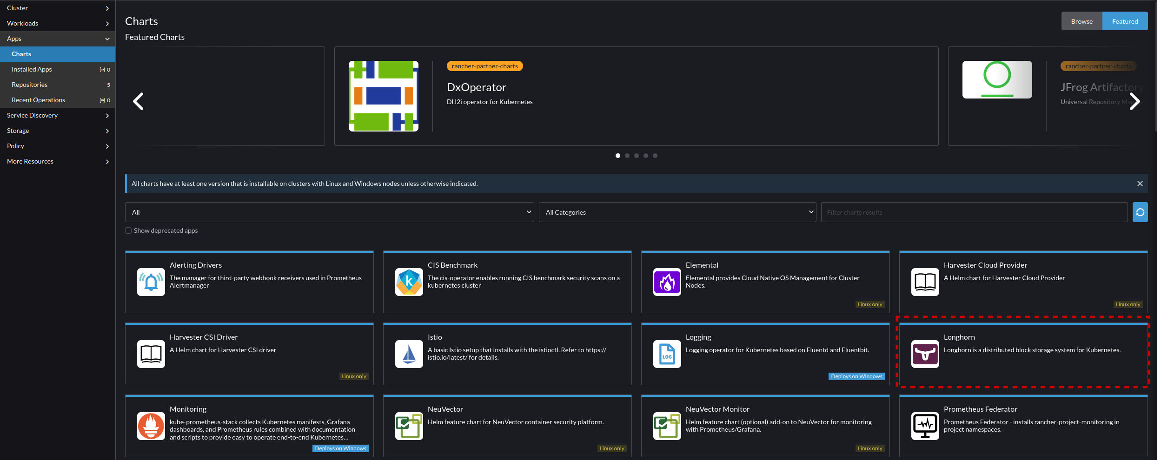Open Repositories in the sidebar

58,85
